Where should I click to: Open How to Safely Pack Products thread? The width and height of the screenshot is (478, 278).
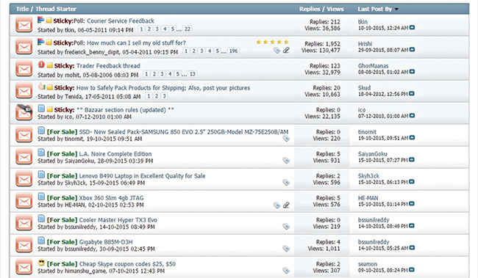click(163, 88)
